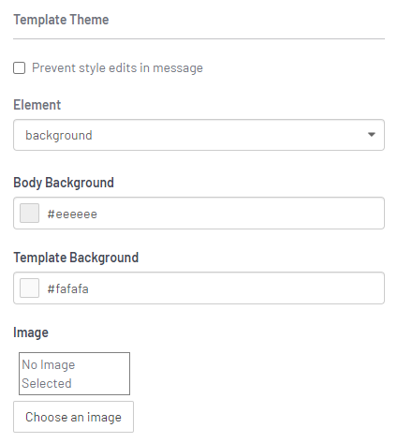Click the #fafafa hex value text
The image size is (398, 443).
click(67, 288)
